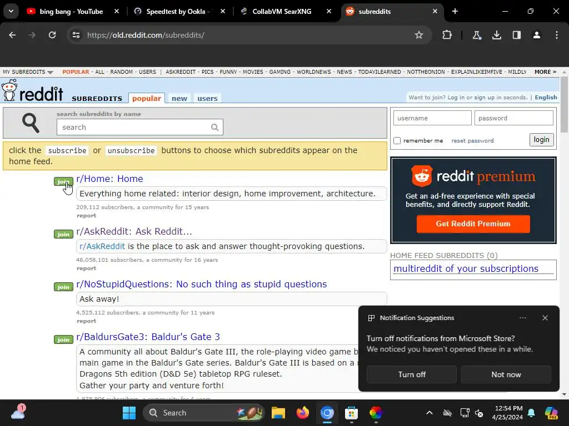Click the search submit magnifier in field
This screenshot has height=426, width=569.
pos(215,127)
